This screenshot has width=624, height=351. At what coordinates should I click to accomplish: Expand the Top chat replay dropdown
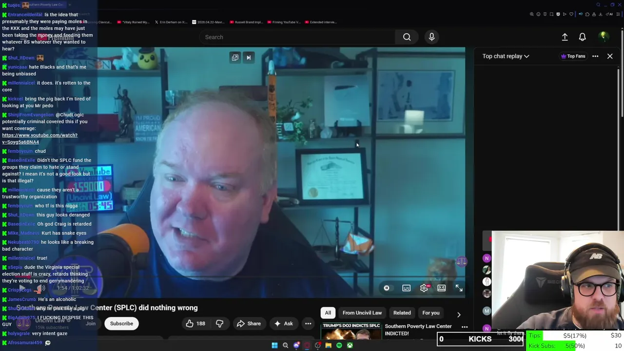pos(506,56)
